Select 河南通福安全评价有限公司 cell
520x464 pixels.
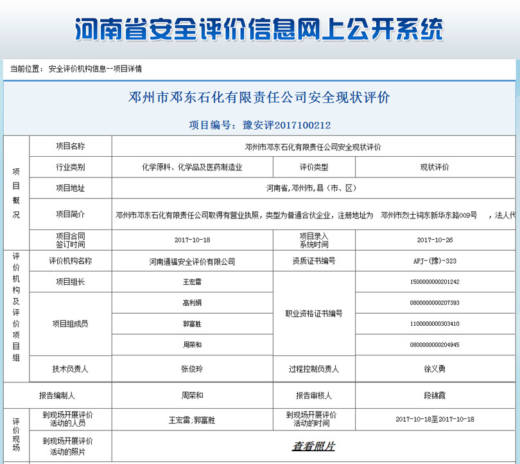[x=193, y=262]
